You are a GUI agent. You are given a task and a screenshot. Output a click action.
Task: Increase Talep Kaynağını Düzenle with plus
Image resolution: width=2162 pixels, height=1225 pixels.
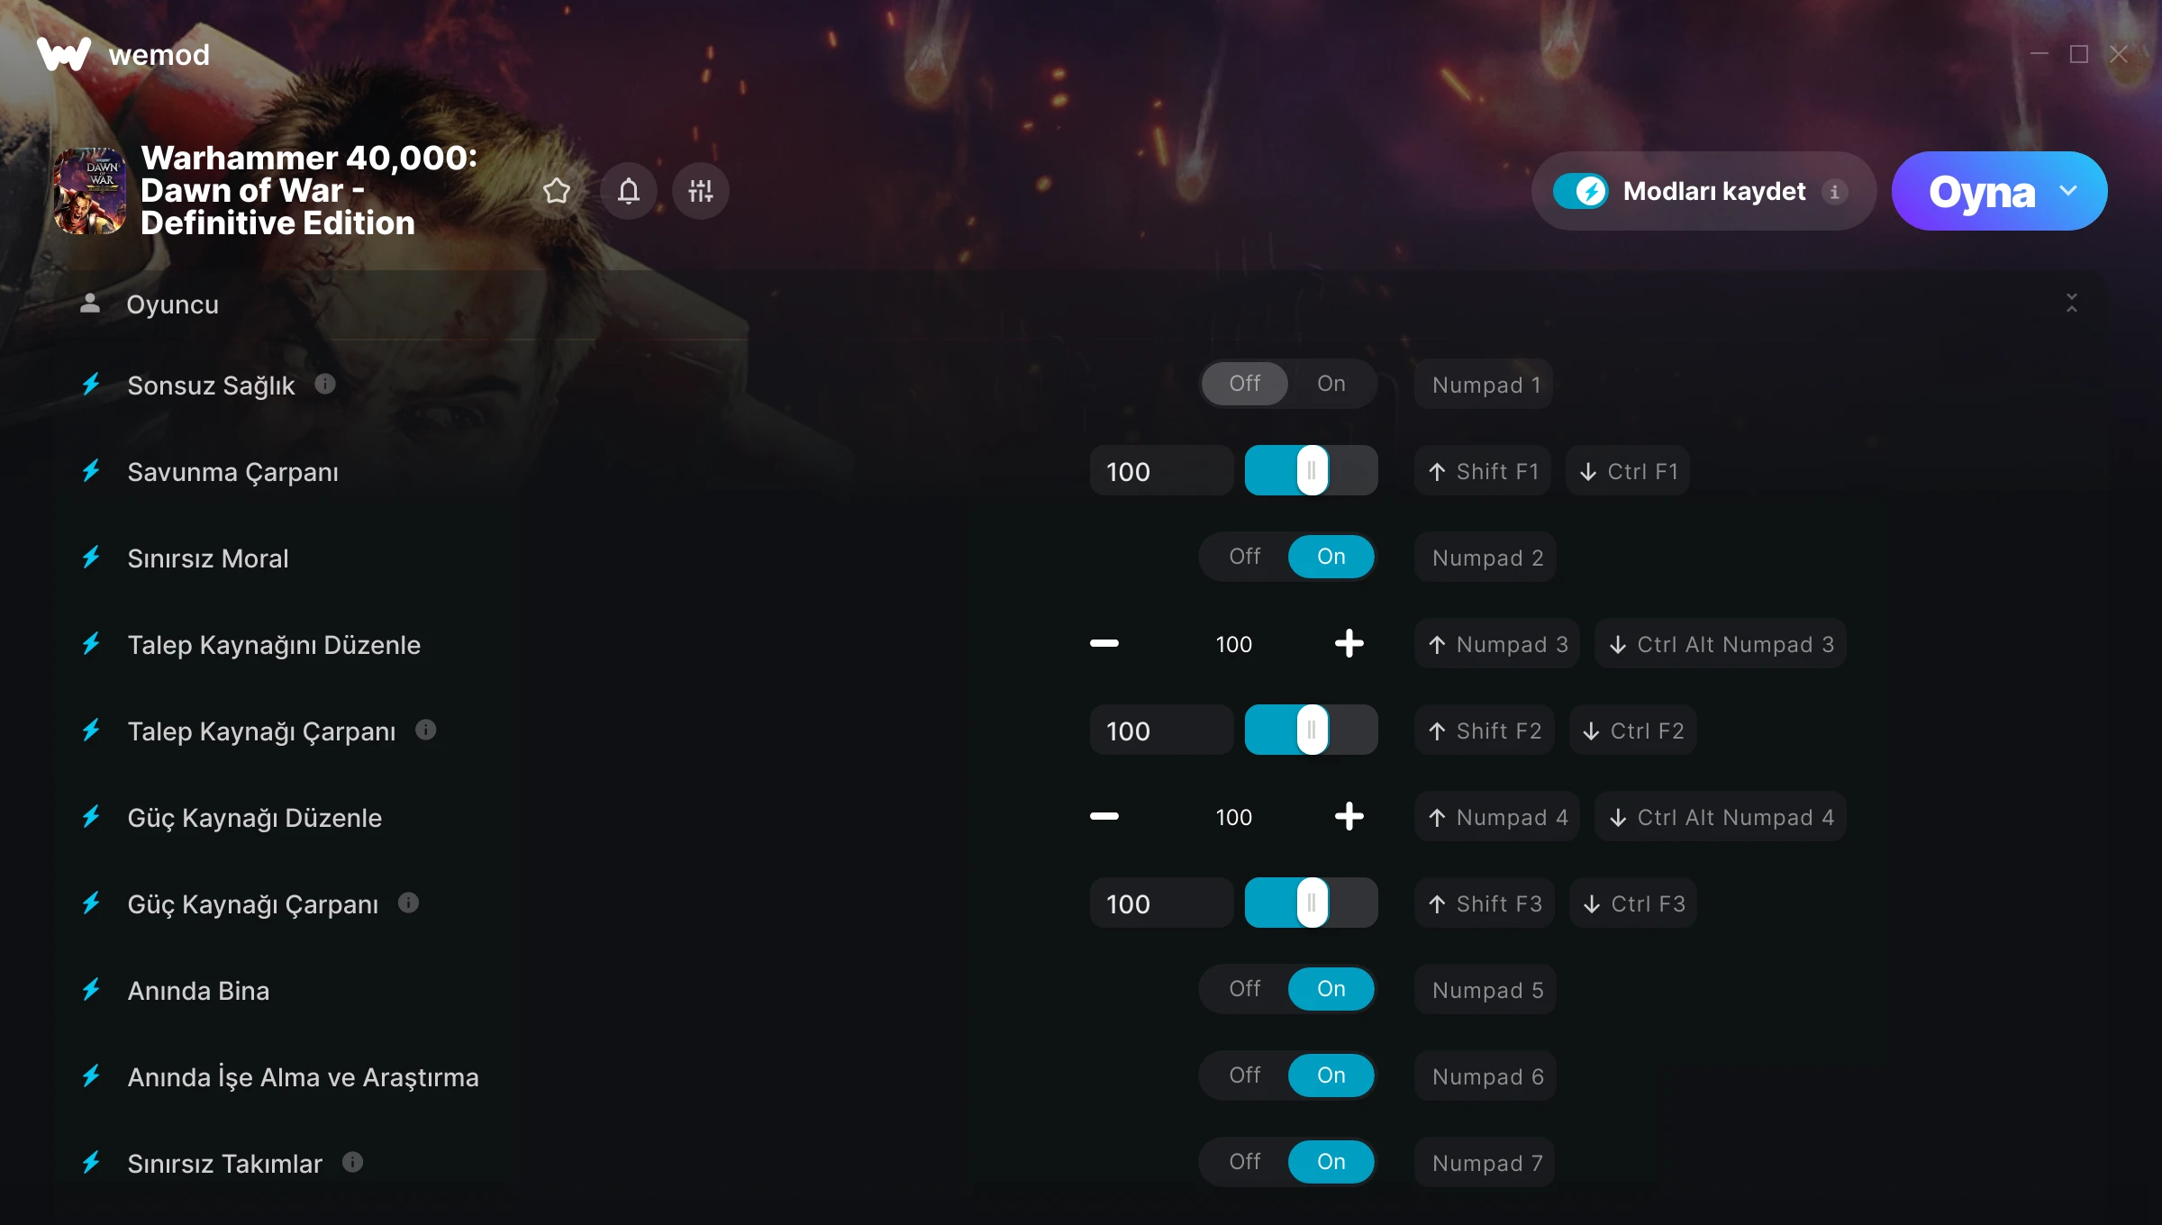click(1349, 643)
